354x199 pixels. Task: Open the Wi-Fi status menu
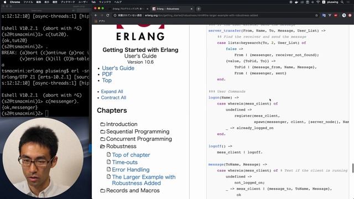tap(318, 2)
